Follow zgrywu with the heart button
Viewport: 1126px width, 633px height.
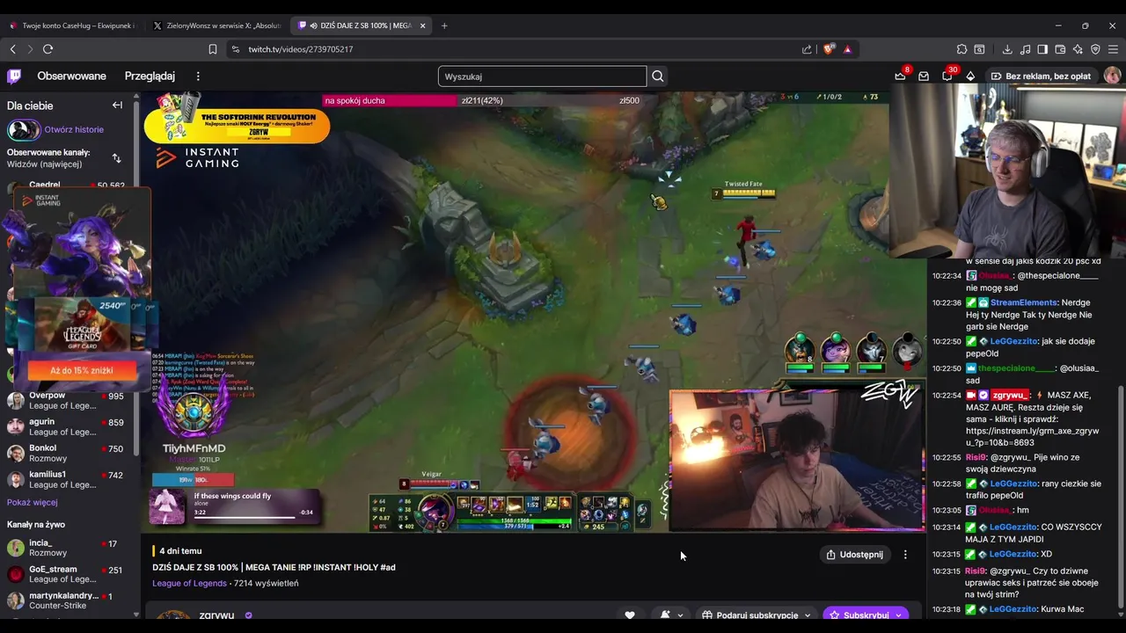pyautogui.click(x=630, y=615)
